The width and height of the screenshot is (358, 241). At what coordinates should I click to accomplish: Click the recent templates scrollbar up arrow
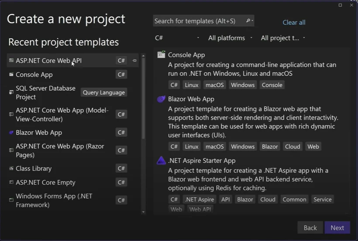point(143,56)
